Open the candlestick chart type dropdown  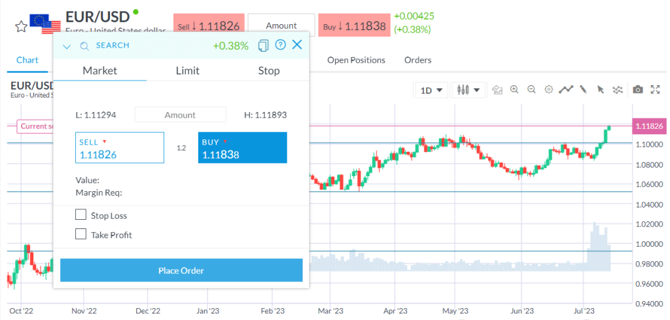pyautogui.click(x=469, y=90)
